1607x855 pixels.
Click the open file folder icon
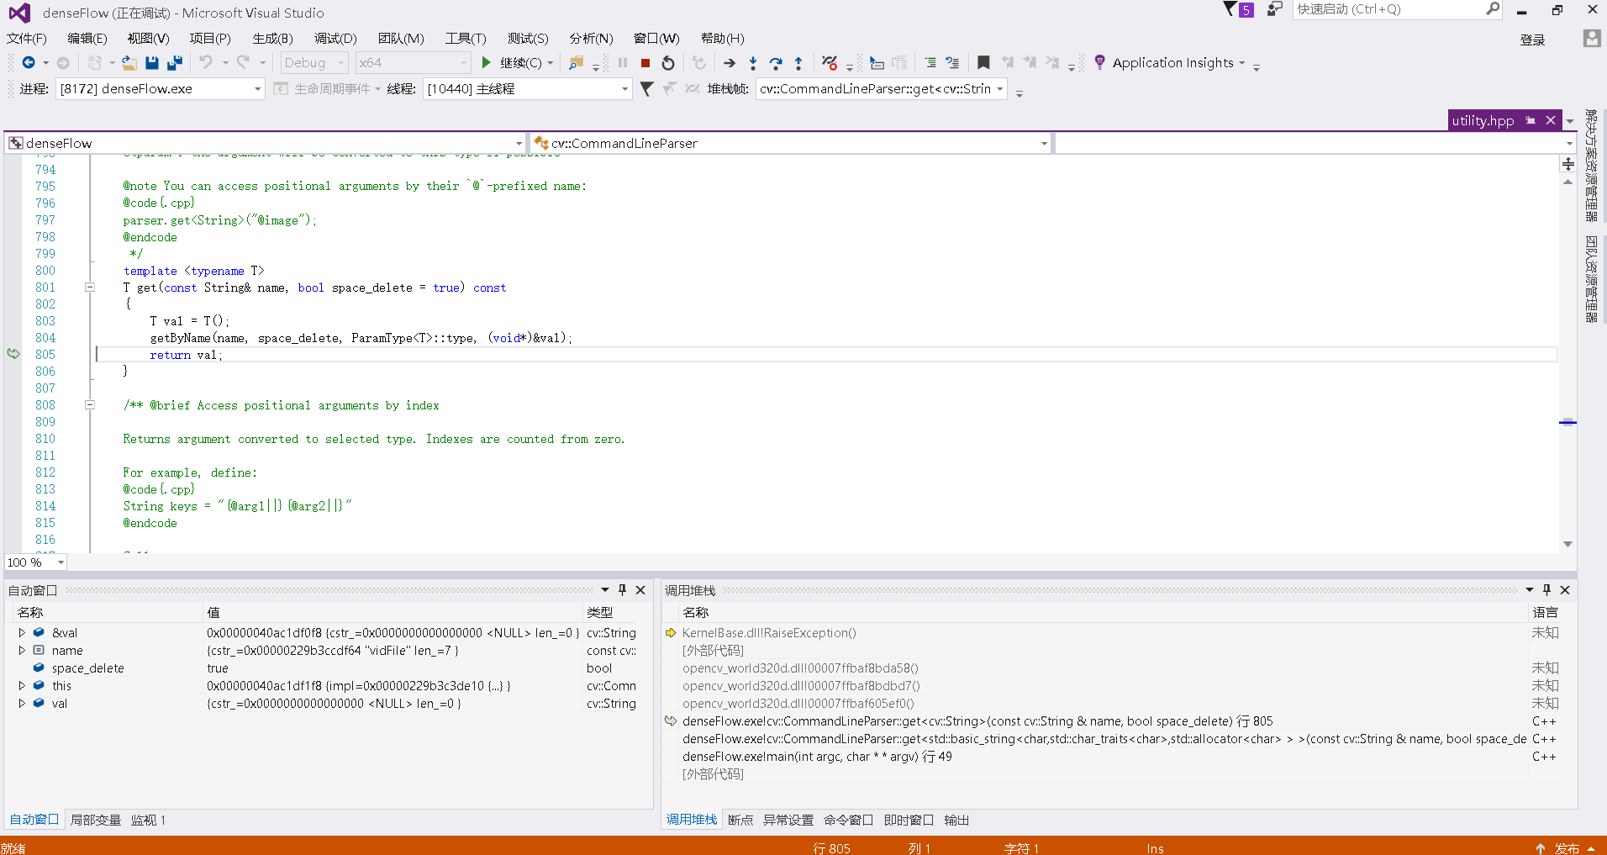129,63
